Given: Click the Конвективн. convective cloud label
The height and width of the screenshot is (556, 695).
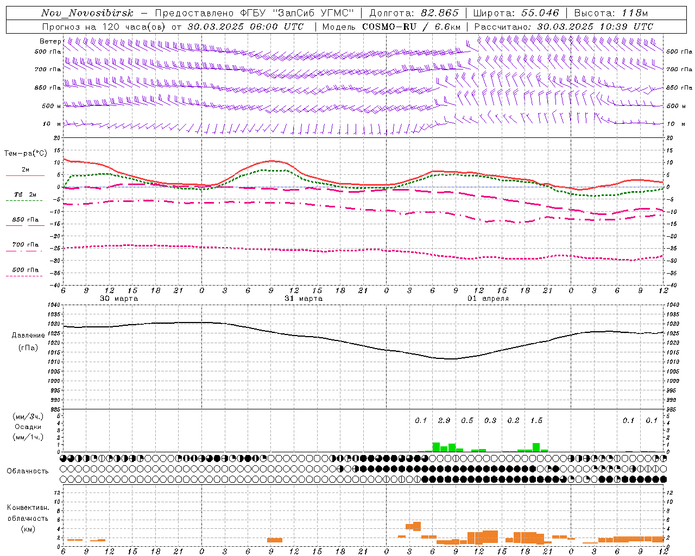Looking at the screenshot, I should click(28, 508).
